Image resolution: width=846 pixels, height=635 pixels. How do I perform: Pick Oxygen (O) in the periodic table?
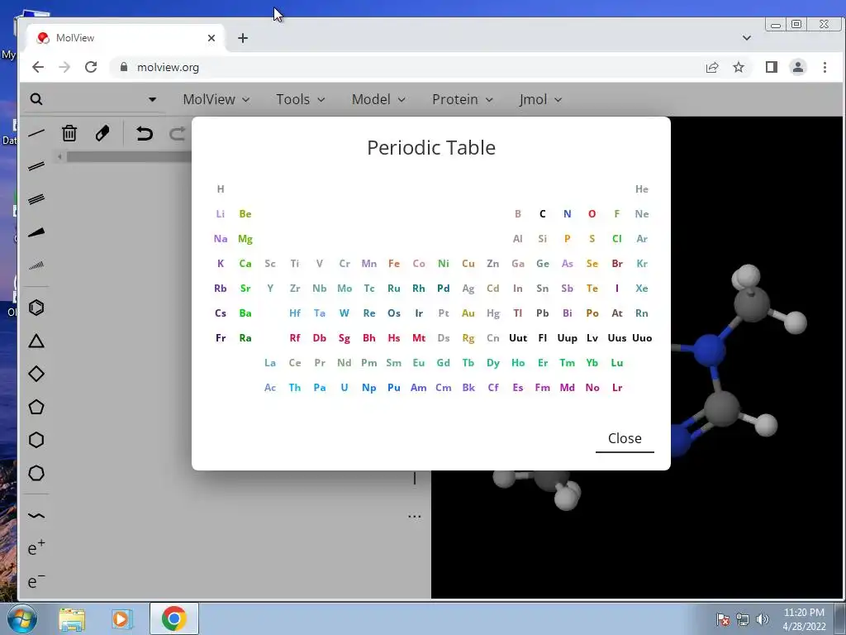tap(592, 214)
